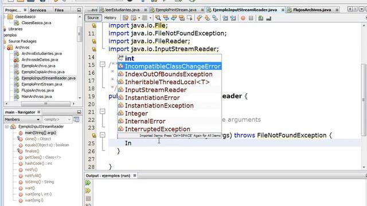Collapse EjemploInputStreamReader node in Navigator

coord(7,126)
